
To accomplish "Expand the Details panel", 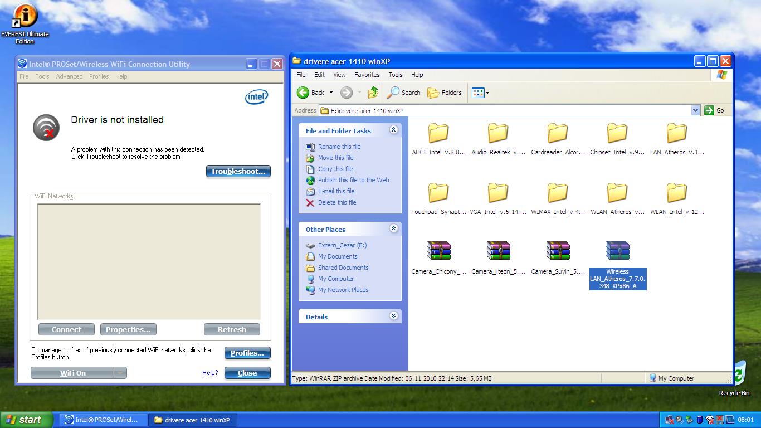I will click(393, 316).
